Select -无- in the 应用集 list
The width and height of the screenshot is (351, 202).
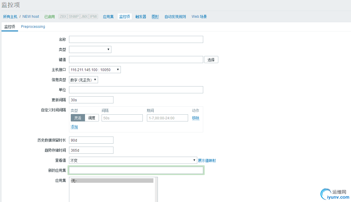tap(112, 180)
